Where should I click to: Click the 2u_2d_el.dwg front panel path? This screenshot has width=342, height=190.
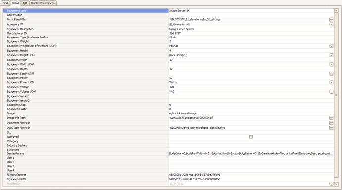[195, 19]
